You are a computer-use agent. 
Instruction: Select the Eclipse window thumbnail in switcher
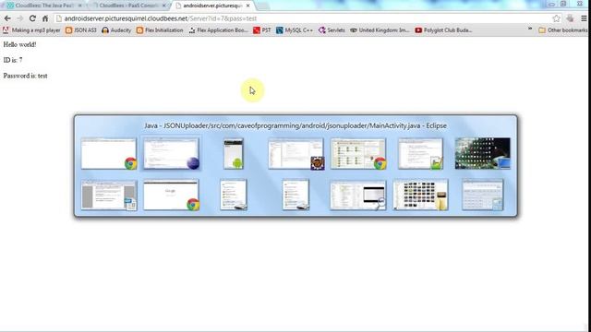[172, 153]
